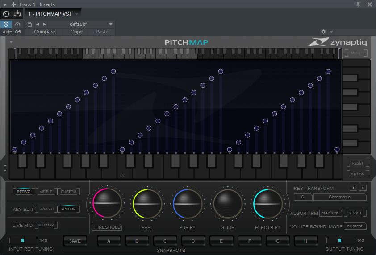The height and width of the screenshot is (255, 376).
Task: Toggle the plugin power/activate button
Action: click(6, 24)
